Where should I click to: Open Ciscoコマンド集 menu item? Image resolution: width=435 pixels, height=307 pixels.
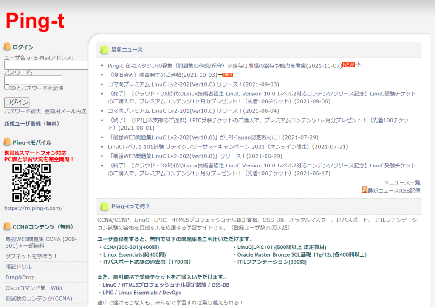pos(25,288)
